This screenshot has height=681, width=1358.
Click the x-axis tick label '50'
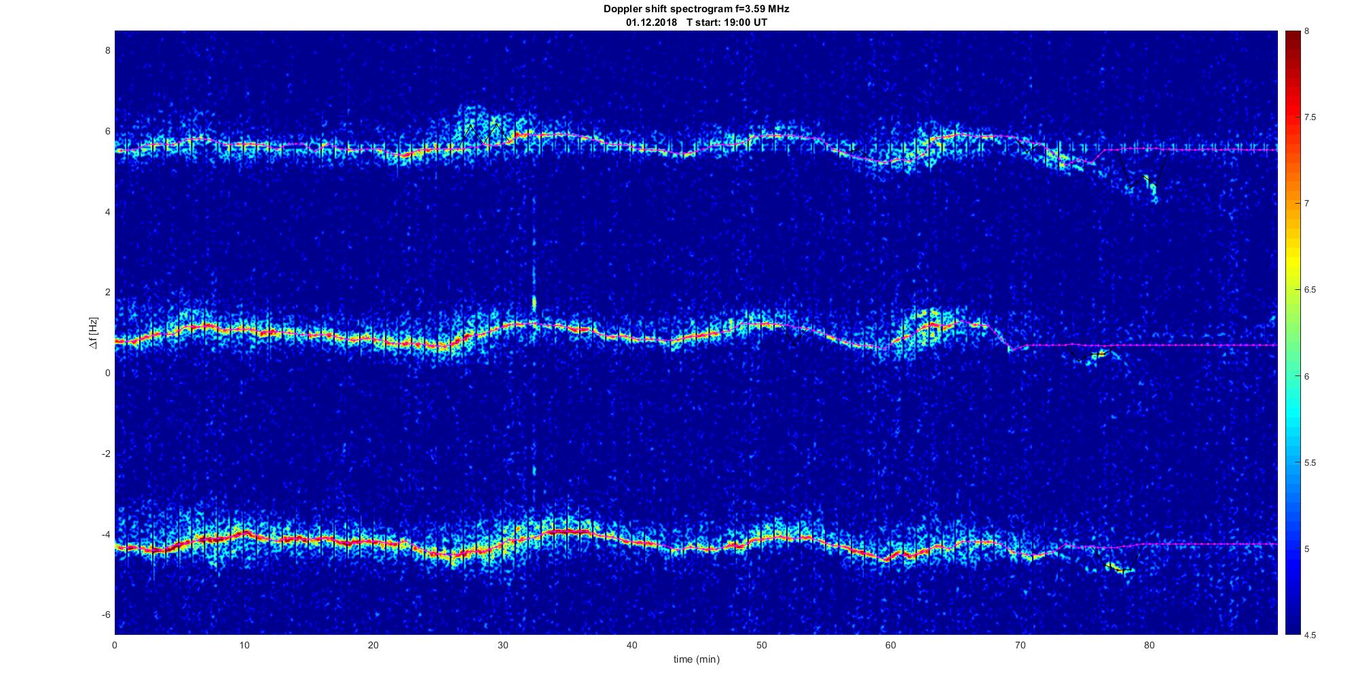pyautogui.click(x=761, y=645)
